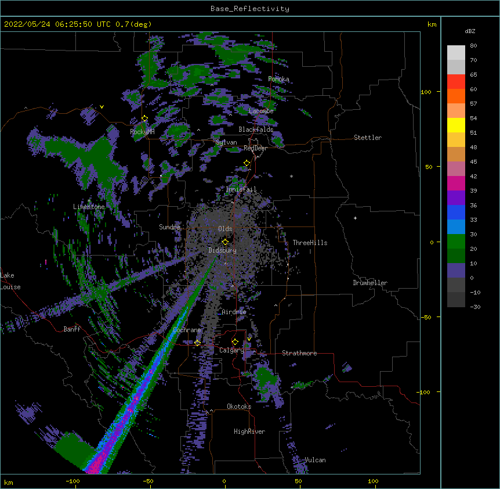The height and width of the screenshot is (489, 500).
Task: Click the Stettler city label
Action: [x=368, y=138]
